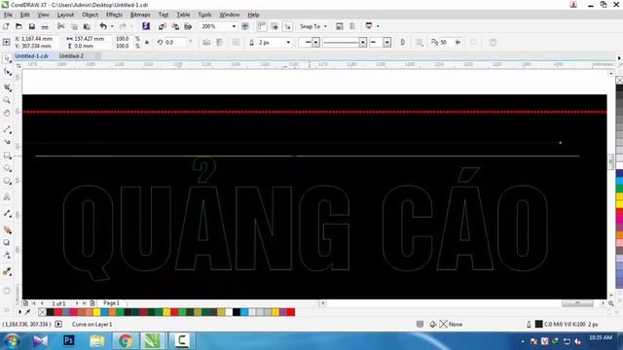This screenshot has width=623, height=350.
Task: Select the Parallel Dimension tool
Action: pos(7,214)
